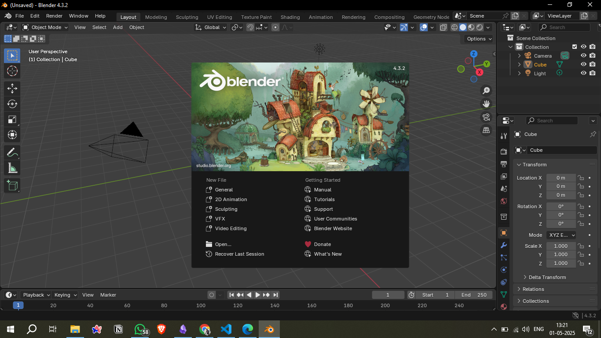Activate the Move tool
Viewport: 601px width, 338px height.
click(x=12, y=88)
